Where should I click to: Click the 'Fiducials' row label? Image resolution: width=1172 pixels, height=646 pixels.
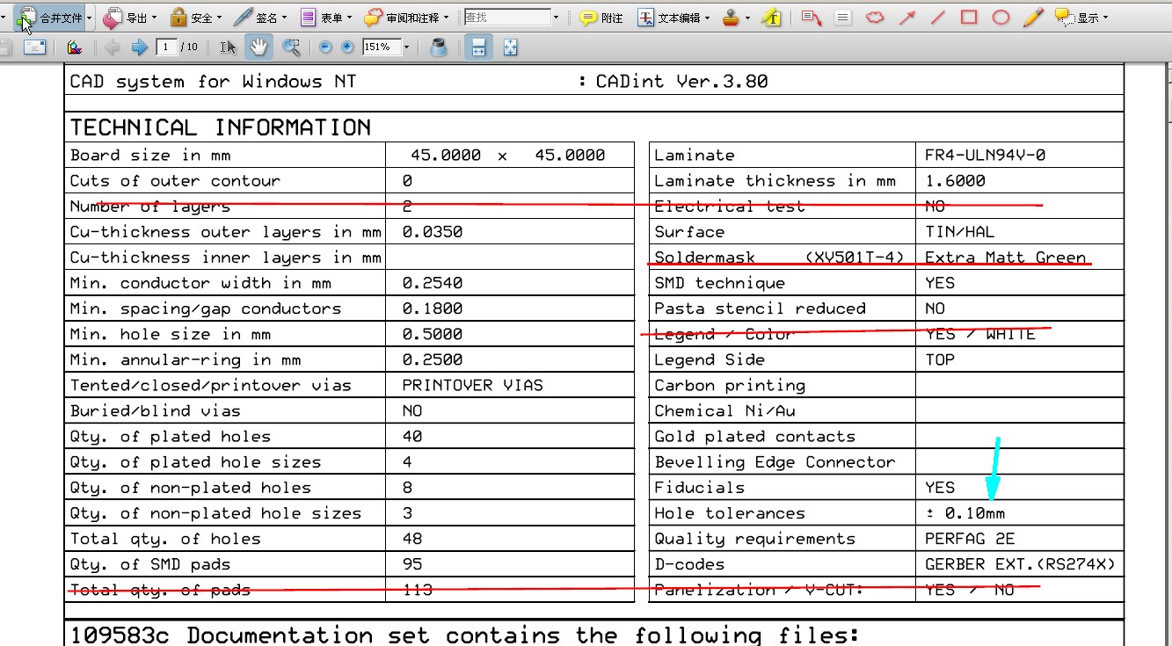click(699, 488)
